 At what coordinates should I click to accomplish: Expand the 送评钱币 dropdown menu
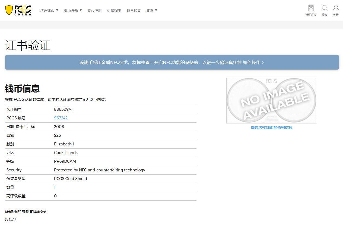click(49, 10)
